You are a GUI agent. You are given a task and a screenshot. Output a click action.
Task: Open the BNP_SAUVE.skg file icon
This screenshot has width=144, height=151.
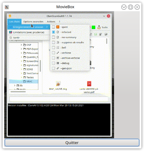point(58,84)
